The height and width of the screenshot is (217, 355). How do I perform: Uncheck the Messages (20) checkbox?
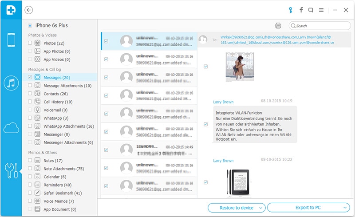click(x=30, y=77)
